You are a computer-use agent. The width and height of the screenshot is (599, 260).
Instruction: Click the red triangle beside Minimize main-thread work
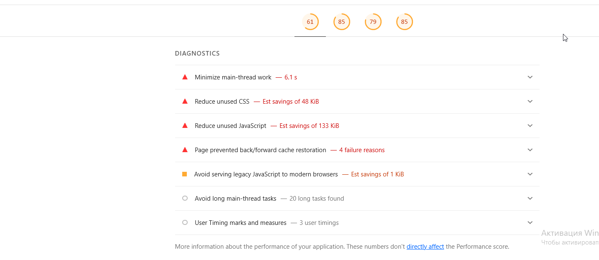185,77
